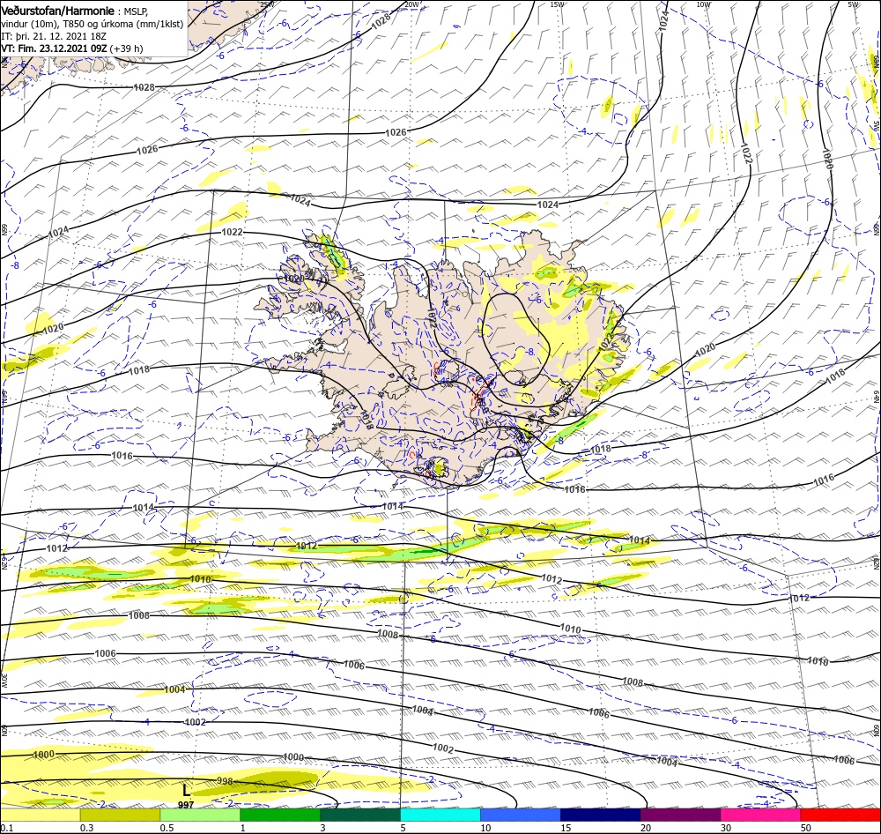Choose the navy 15 mm legend swatch
The image size is (881, 834).
(601, 815)
